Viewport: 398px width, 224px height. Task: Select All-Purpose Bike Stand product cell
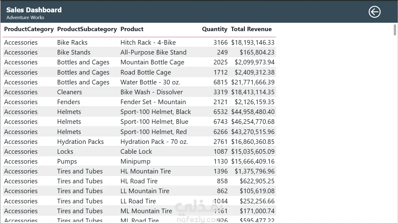pos(153,52)
